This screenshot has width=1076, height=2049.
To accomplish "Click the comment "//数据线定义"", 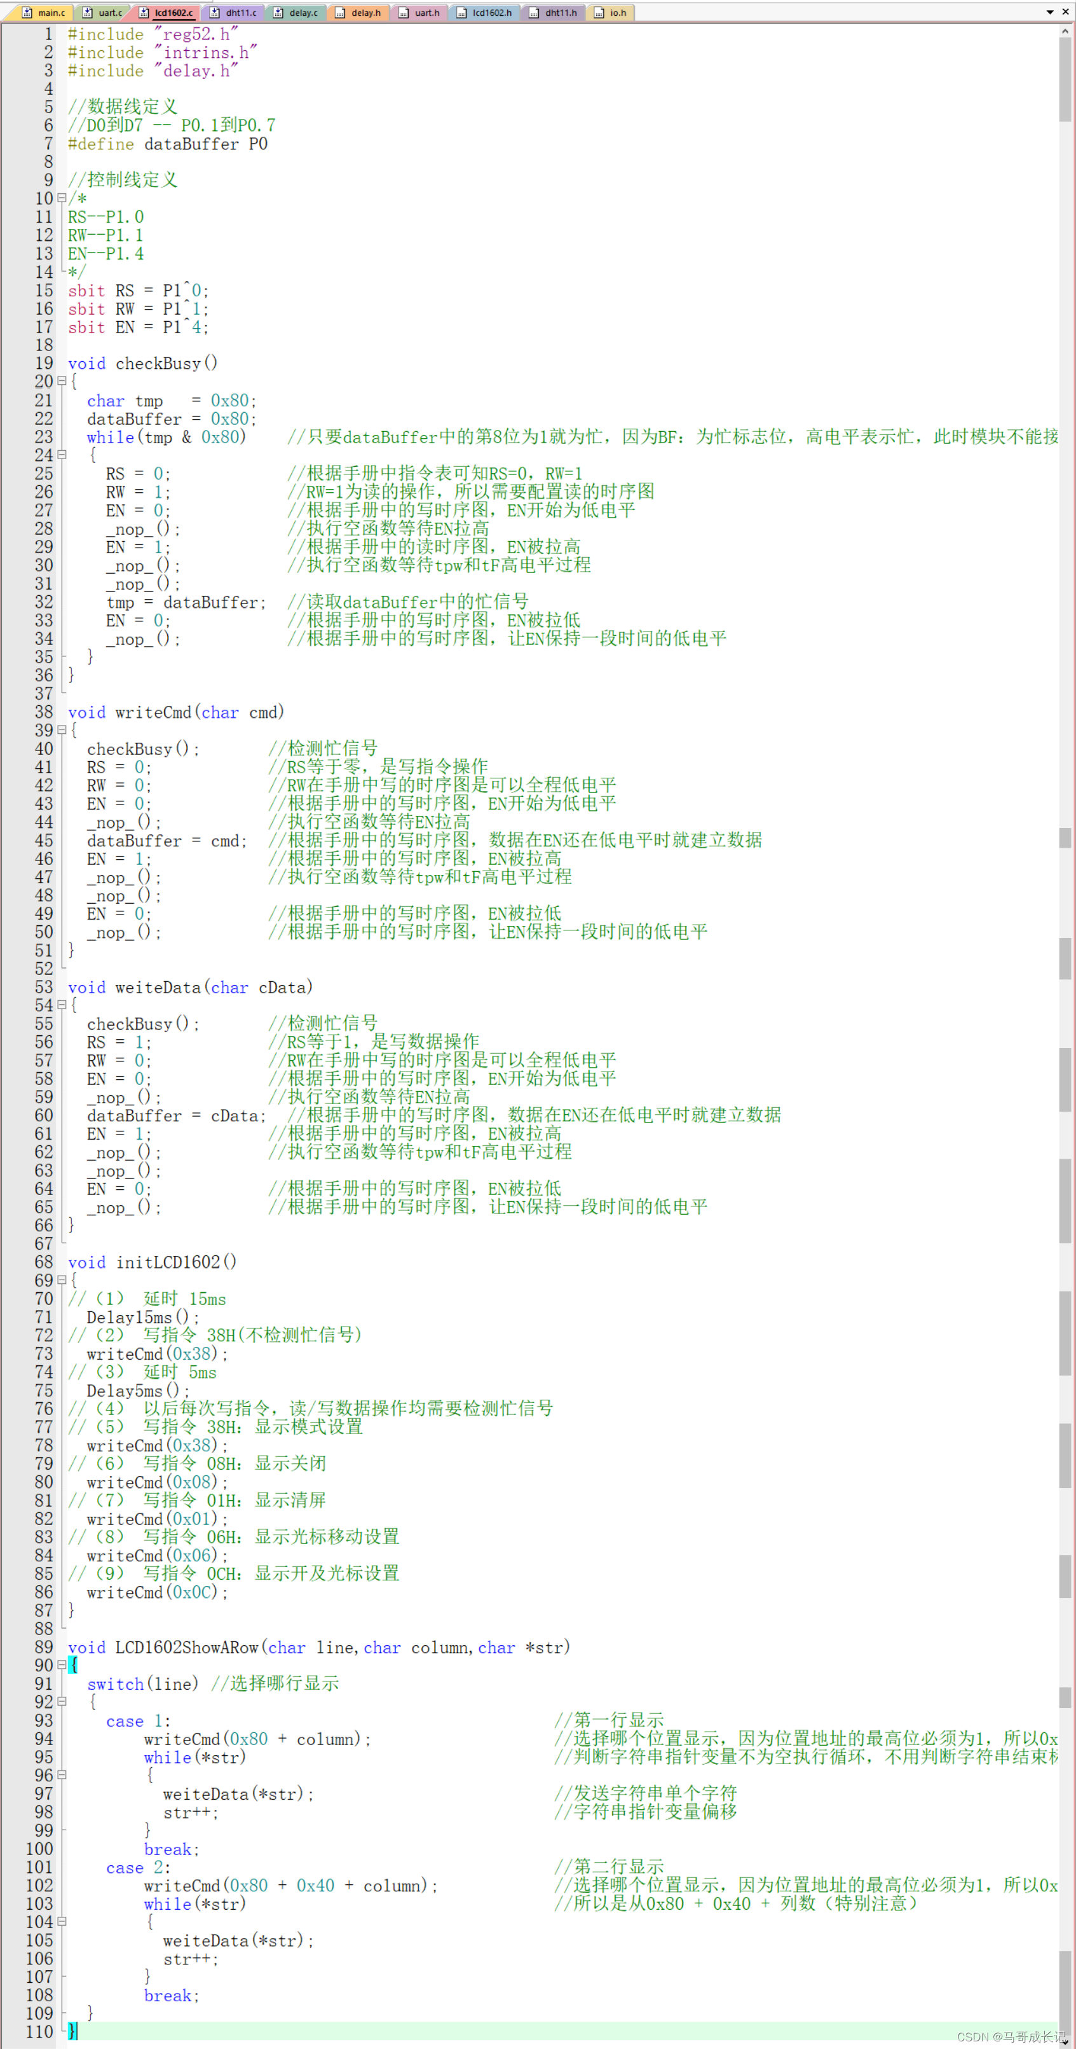I will click(x=123, y=107).
